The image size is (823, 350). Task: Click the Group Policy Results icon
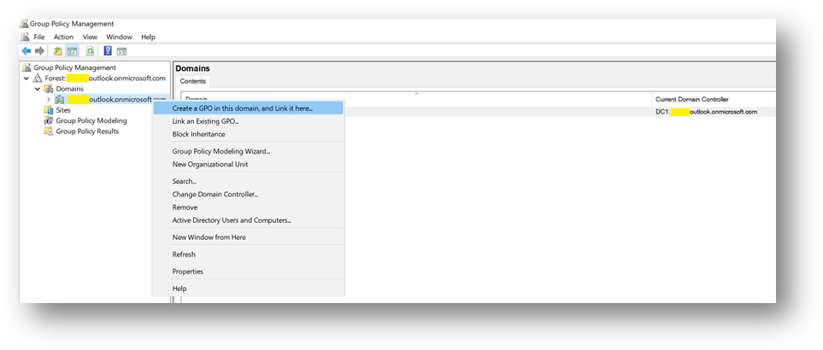49,131
